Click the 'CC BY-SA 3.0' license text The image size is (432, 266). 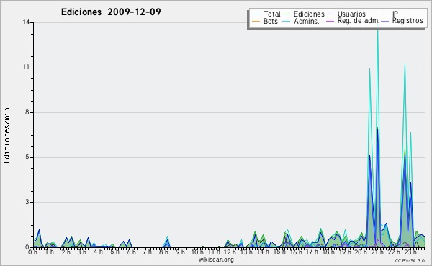[410, 260]
